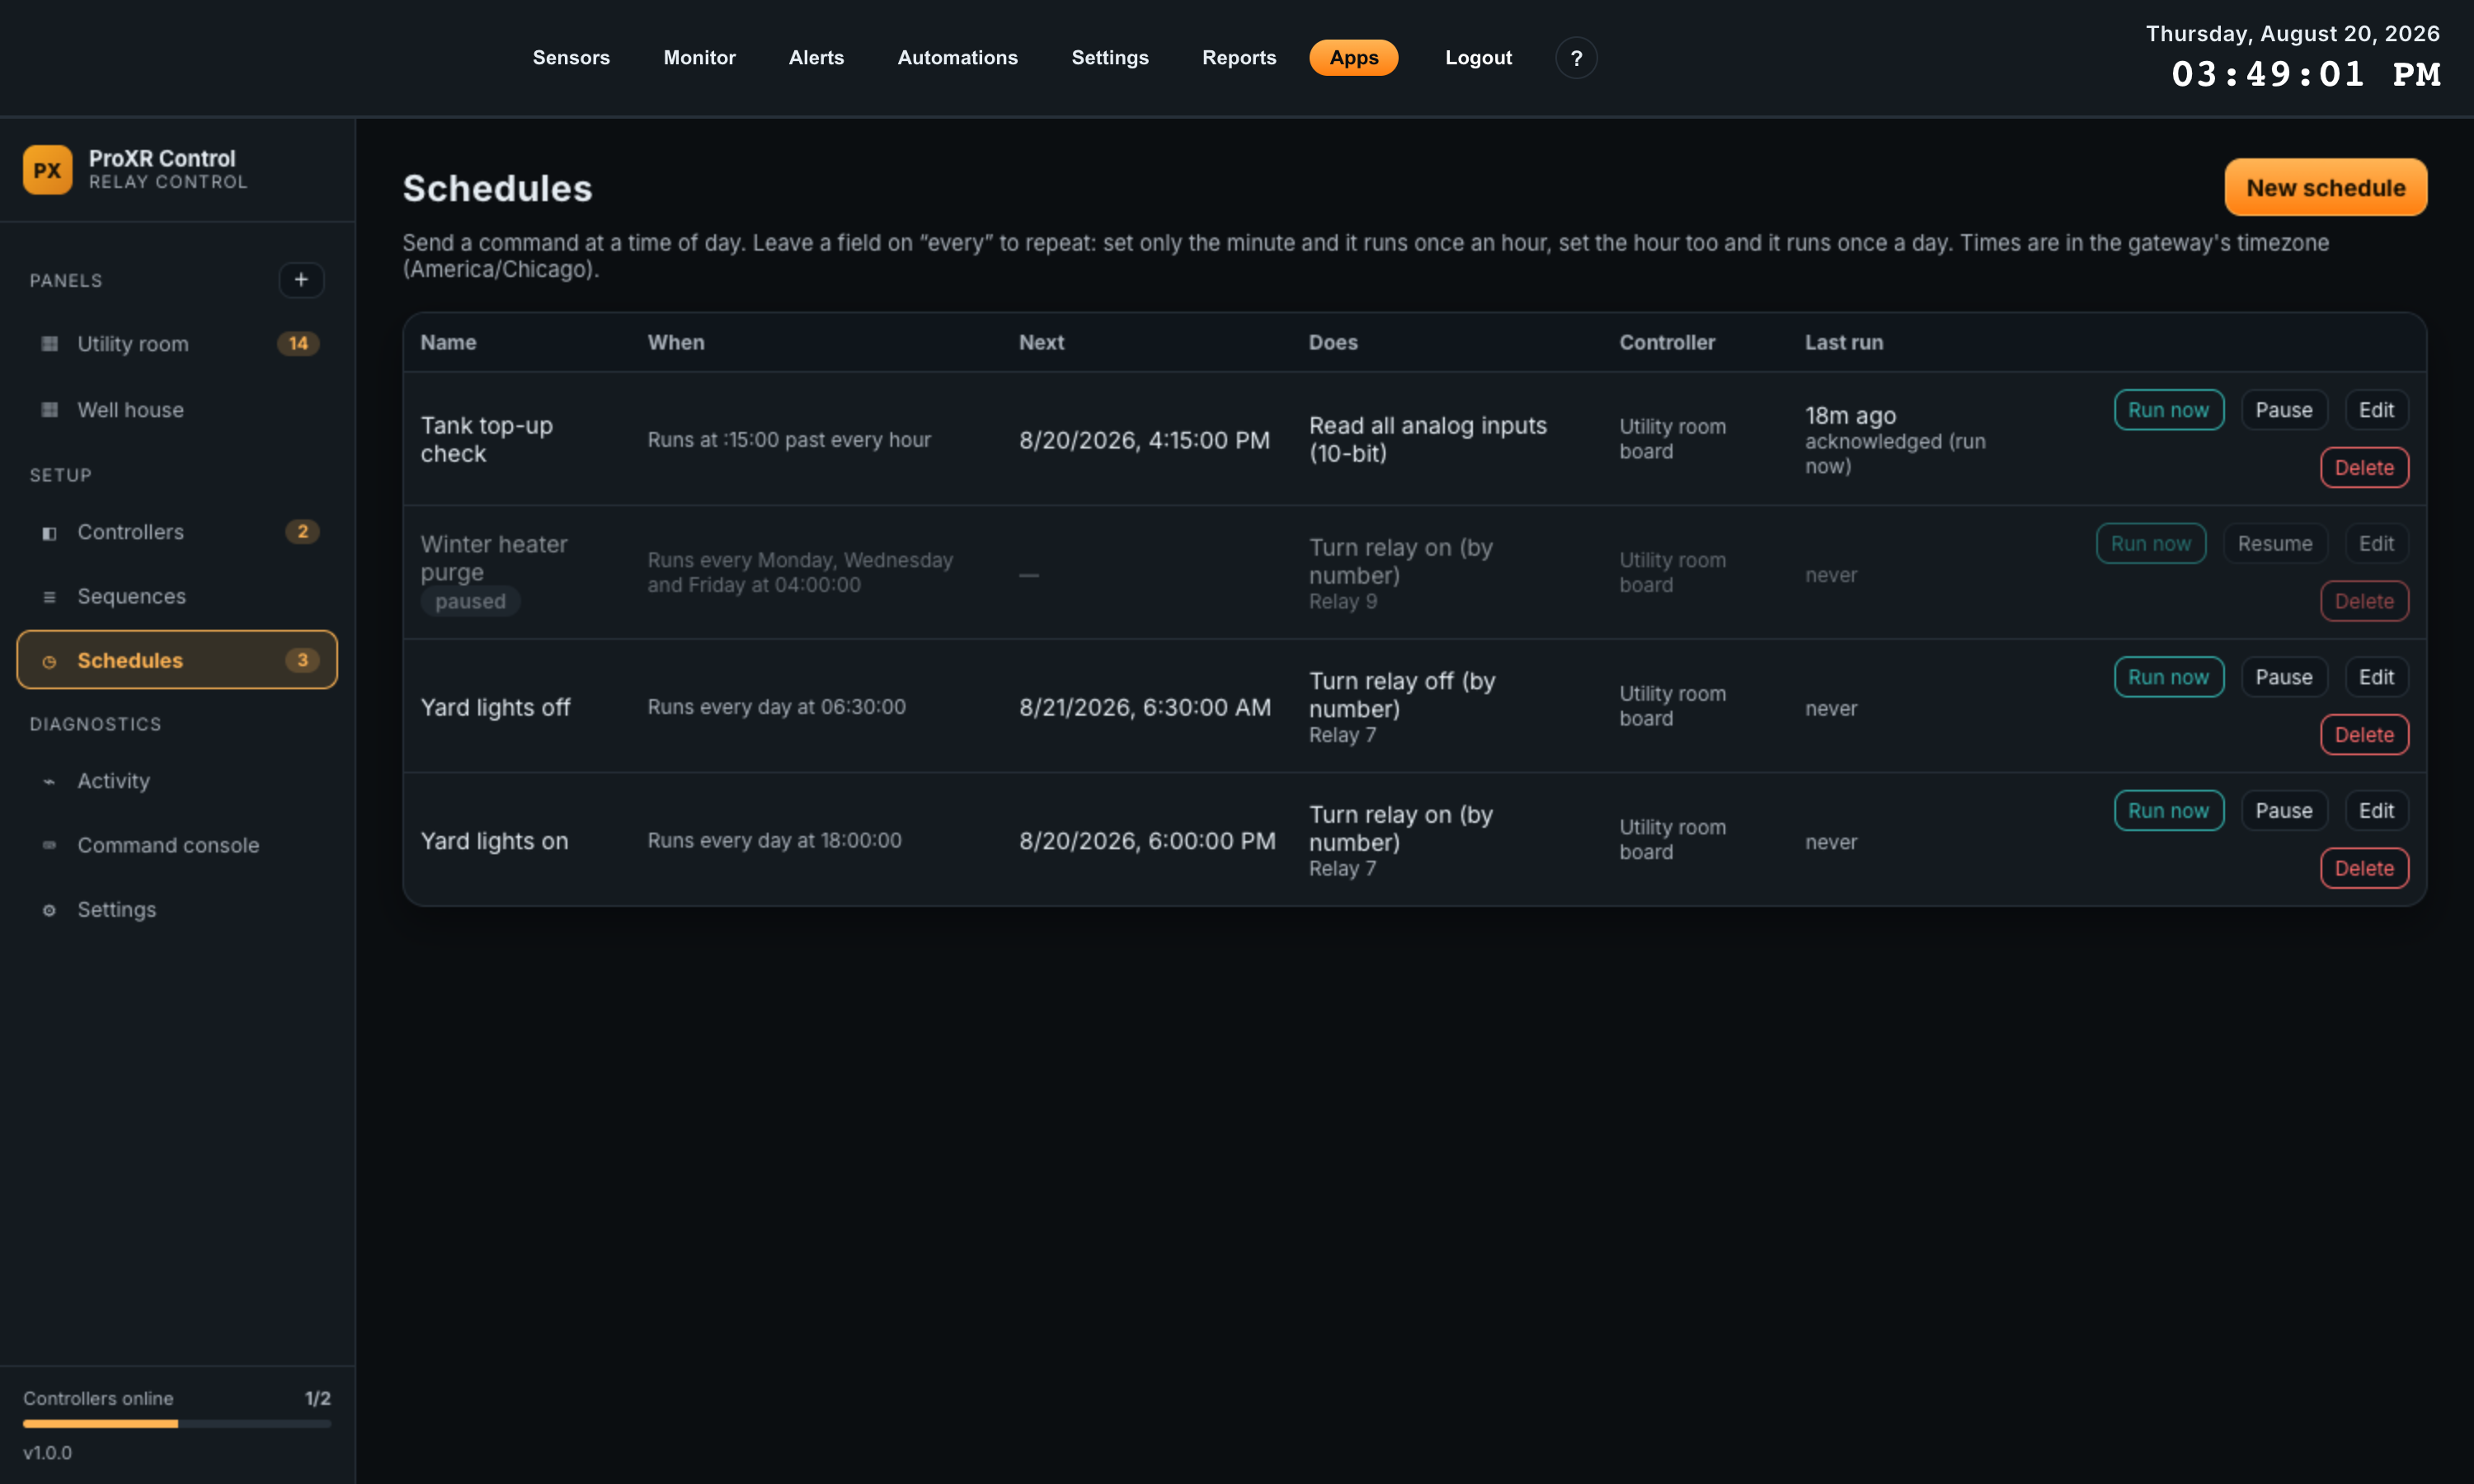Delete the Yard lights on schedule

click(2364, 869)
